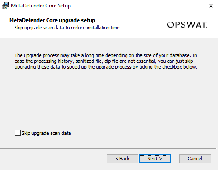
Task: Go back using the Back button
Action: [122, 159]
